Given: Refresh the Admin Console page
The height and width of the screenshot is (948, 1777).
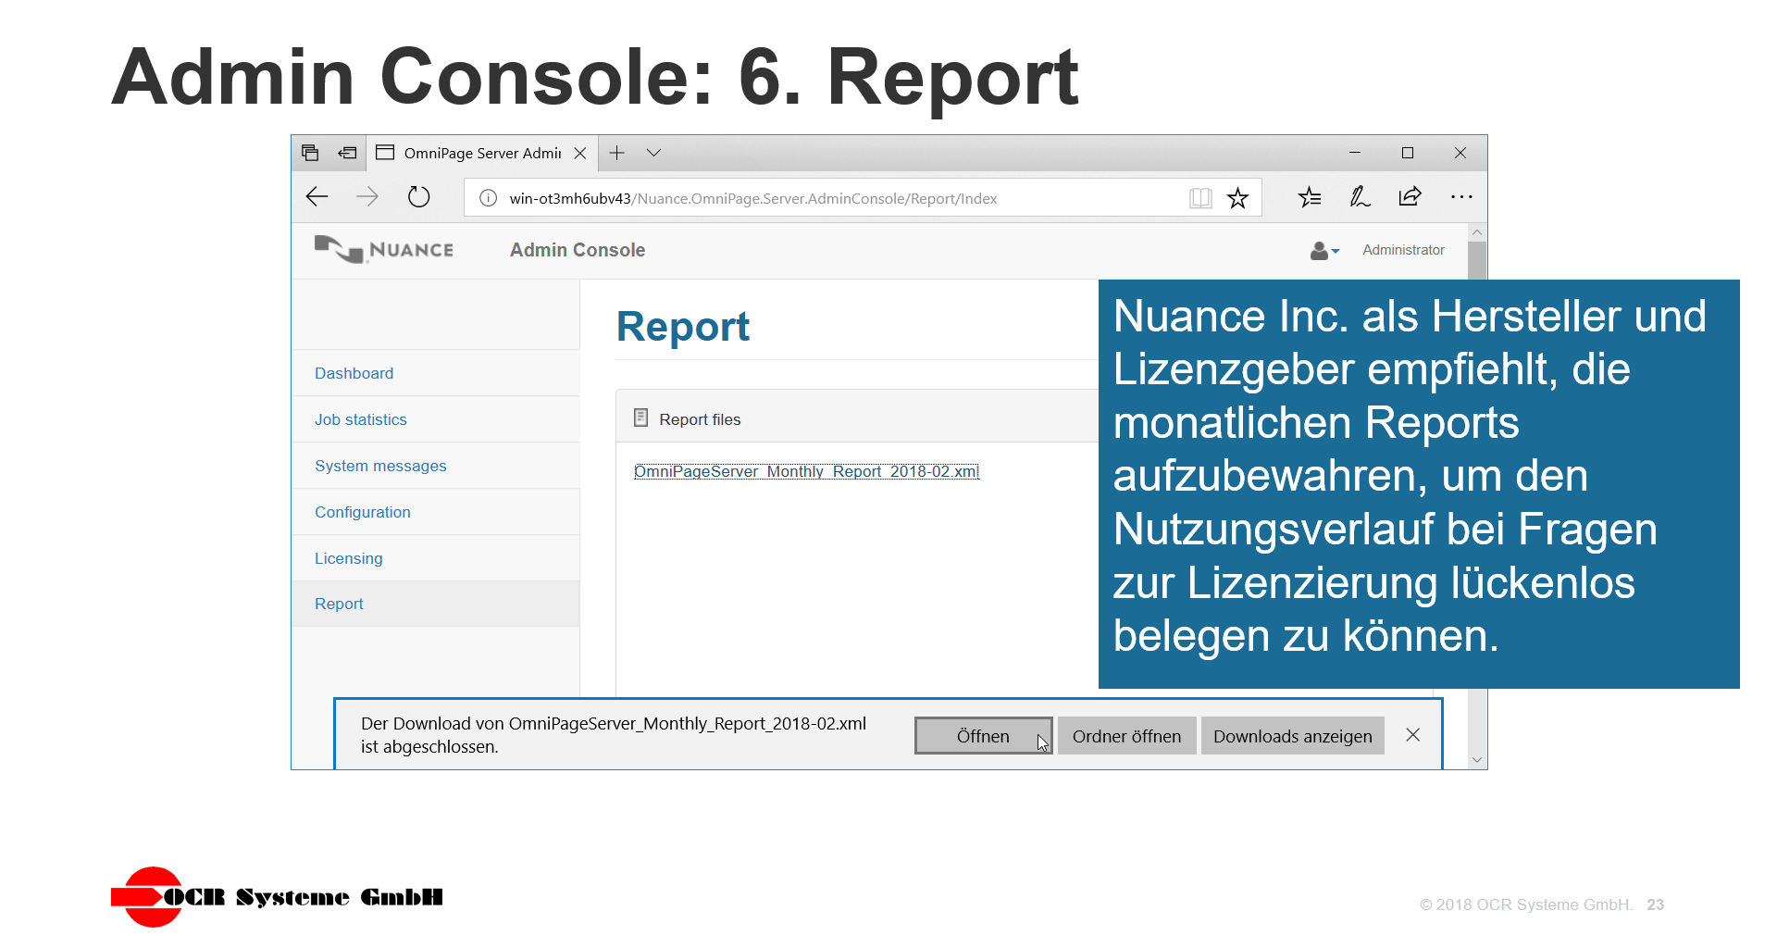Looking at the screenshot, I should [x=418, y=196].
